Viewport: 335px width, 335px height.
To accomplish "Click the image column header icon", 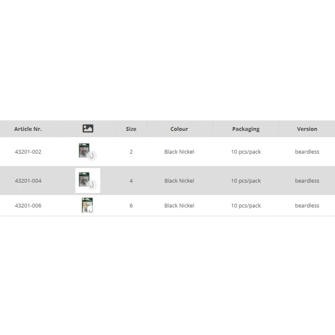I will (x=88, y=129).
